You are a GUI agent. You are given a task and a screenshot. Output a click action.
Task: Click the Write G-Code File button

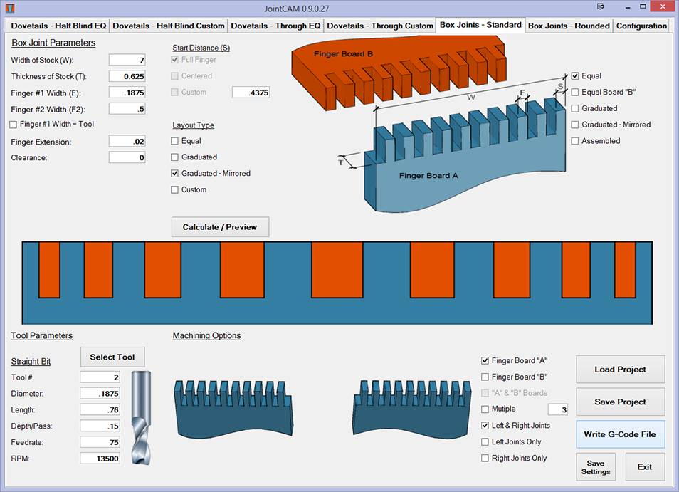[620, 434]
